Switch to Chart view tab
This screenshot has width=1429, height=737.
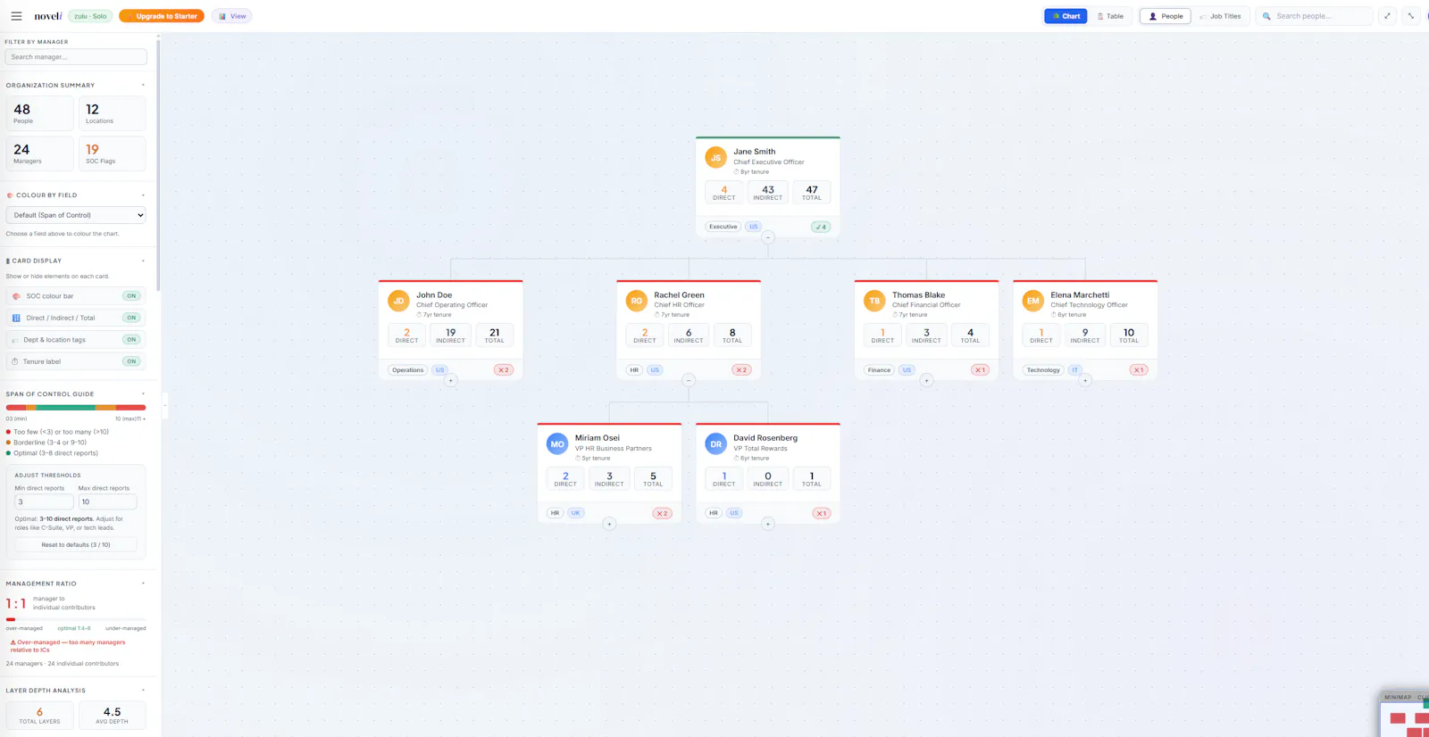1065,16
